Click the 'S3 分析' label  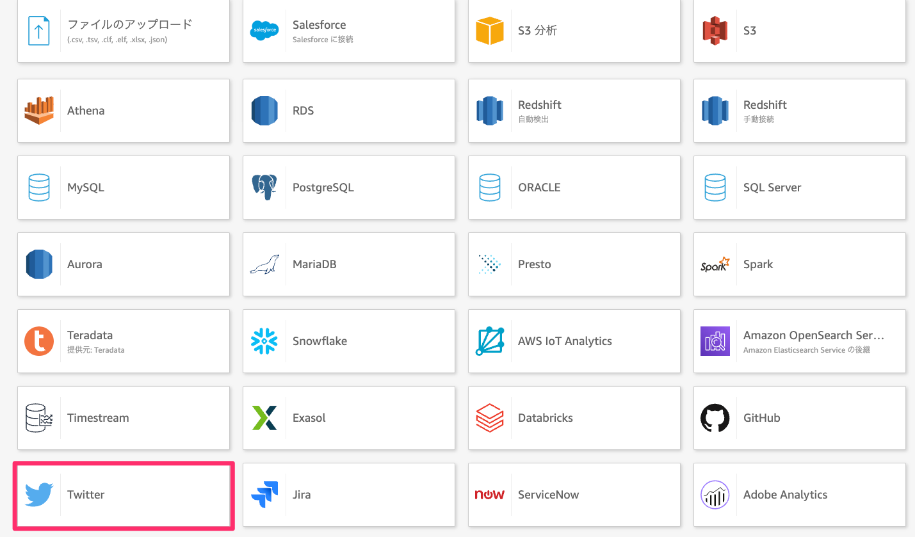click(537, 30)
